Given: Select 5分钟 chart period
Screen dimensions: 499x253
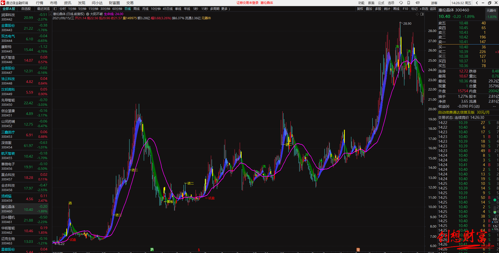Looking at the screenshot, I should coord(82,9).
